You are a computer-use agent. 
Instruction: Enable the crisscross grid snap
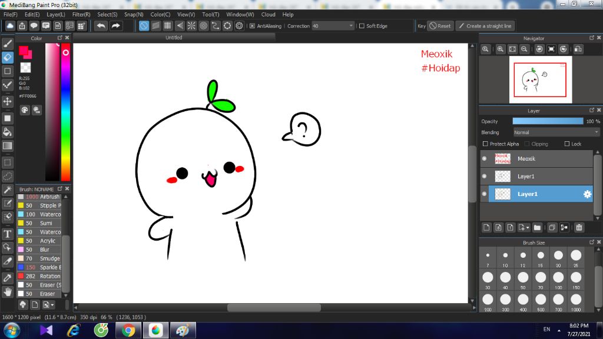tap(168, 26)
